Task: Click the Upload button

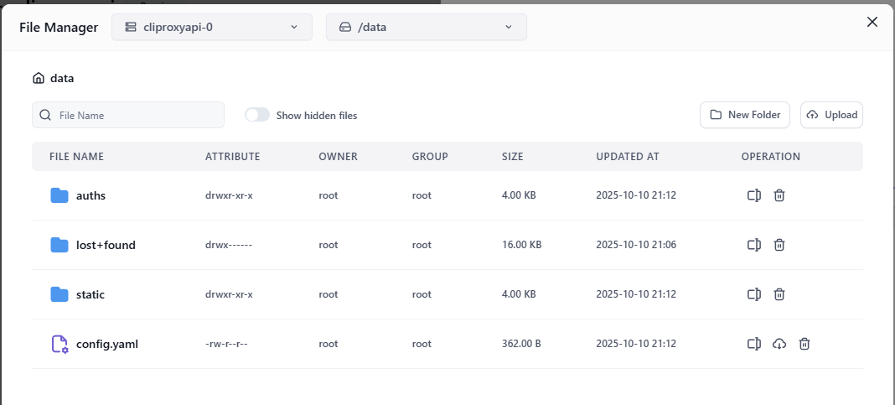Action: click(x=831, y=115)
